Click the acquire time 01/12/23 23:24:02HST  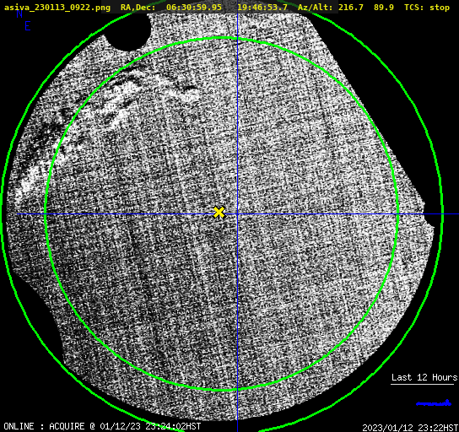pos(150,426)
